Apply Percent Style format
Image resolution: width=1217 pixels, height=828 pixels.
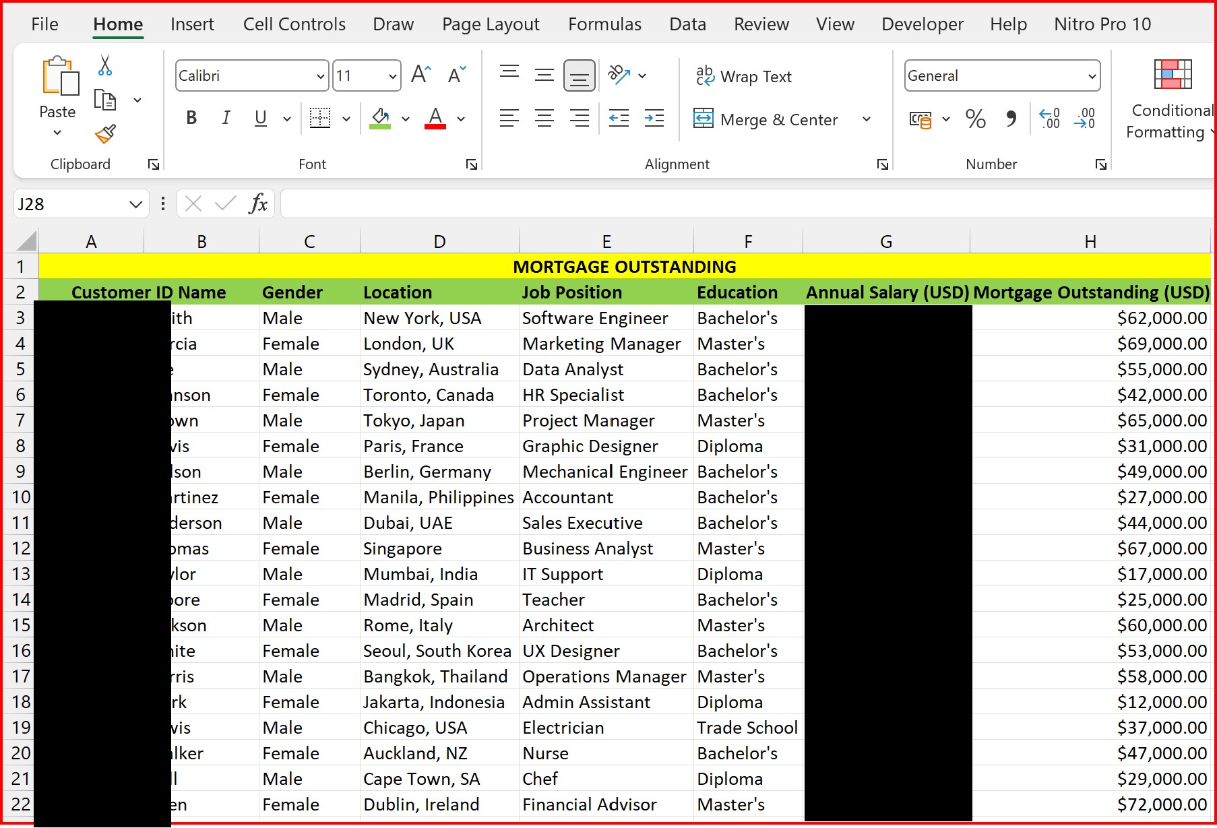[x=975, y=119]
